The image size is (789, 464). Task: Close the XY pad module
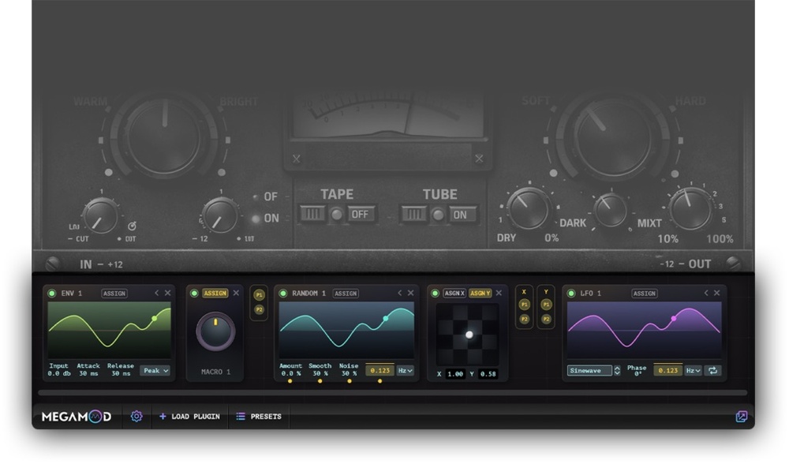pos(499,293)
